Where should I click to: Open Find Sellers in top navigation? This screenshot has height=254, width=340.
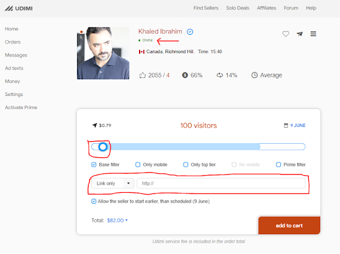click(x=206, y=8)
